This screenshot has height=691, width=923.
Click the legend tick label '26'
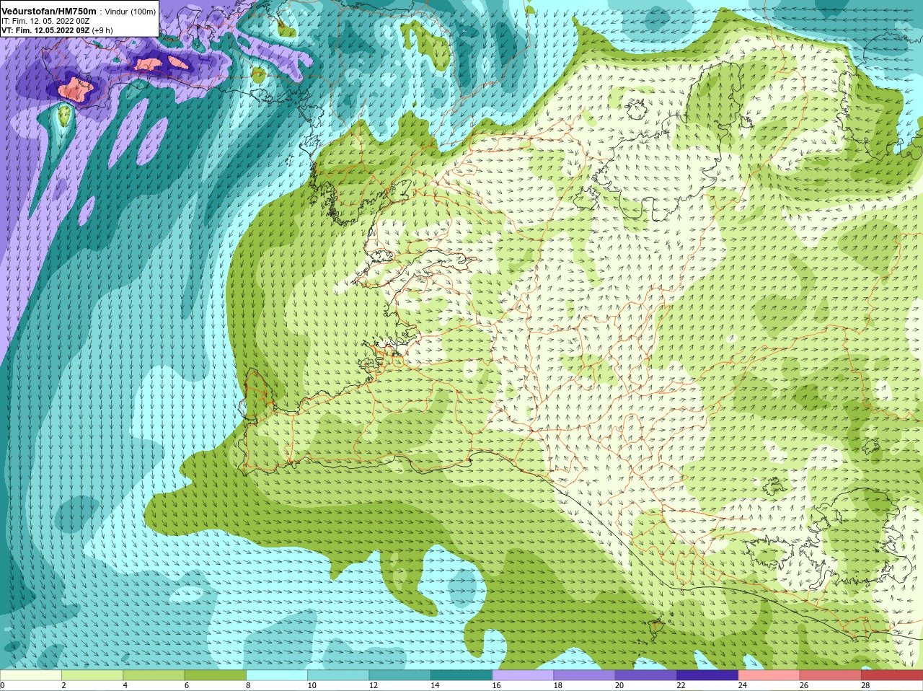point(805,685)
